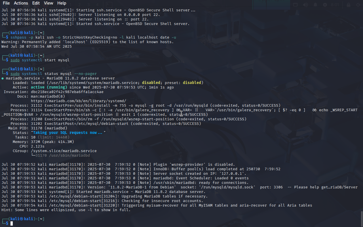Open the Help menu
Viewport: 363px width, 227px height.
62,3
